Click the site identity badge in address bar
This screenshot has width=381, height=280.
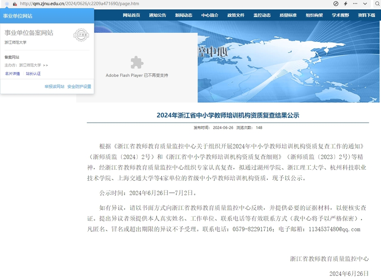point(7,4)
